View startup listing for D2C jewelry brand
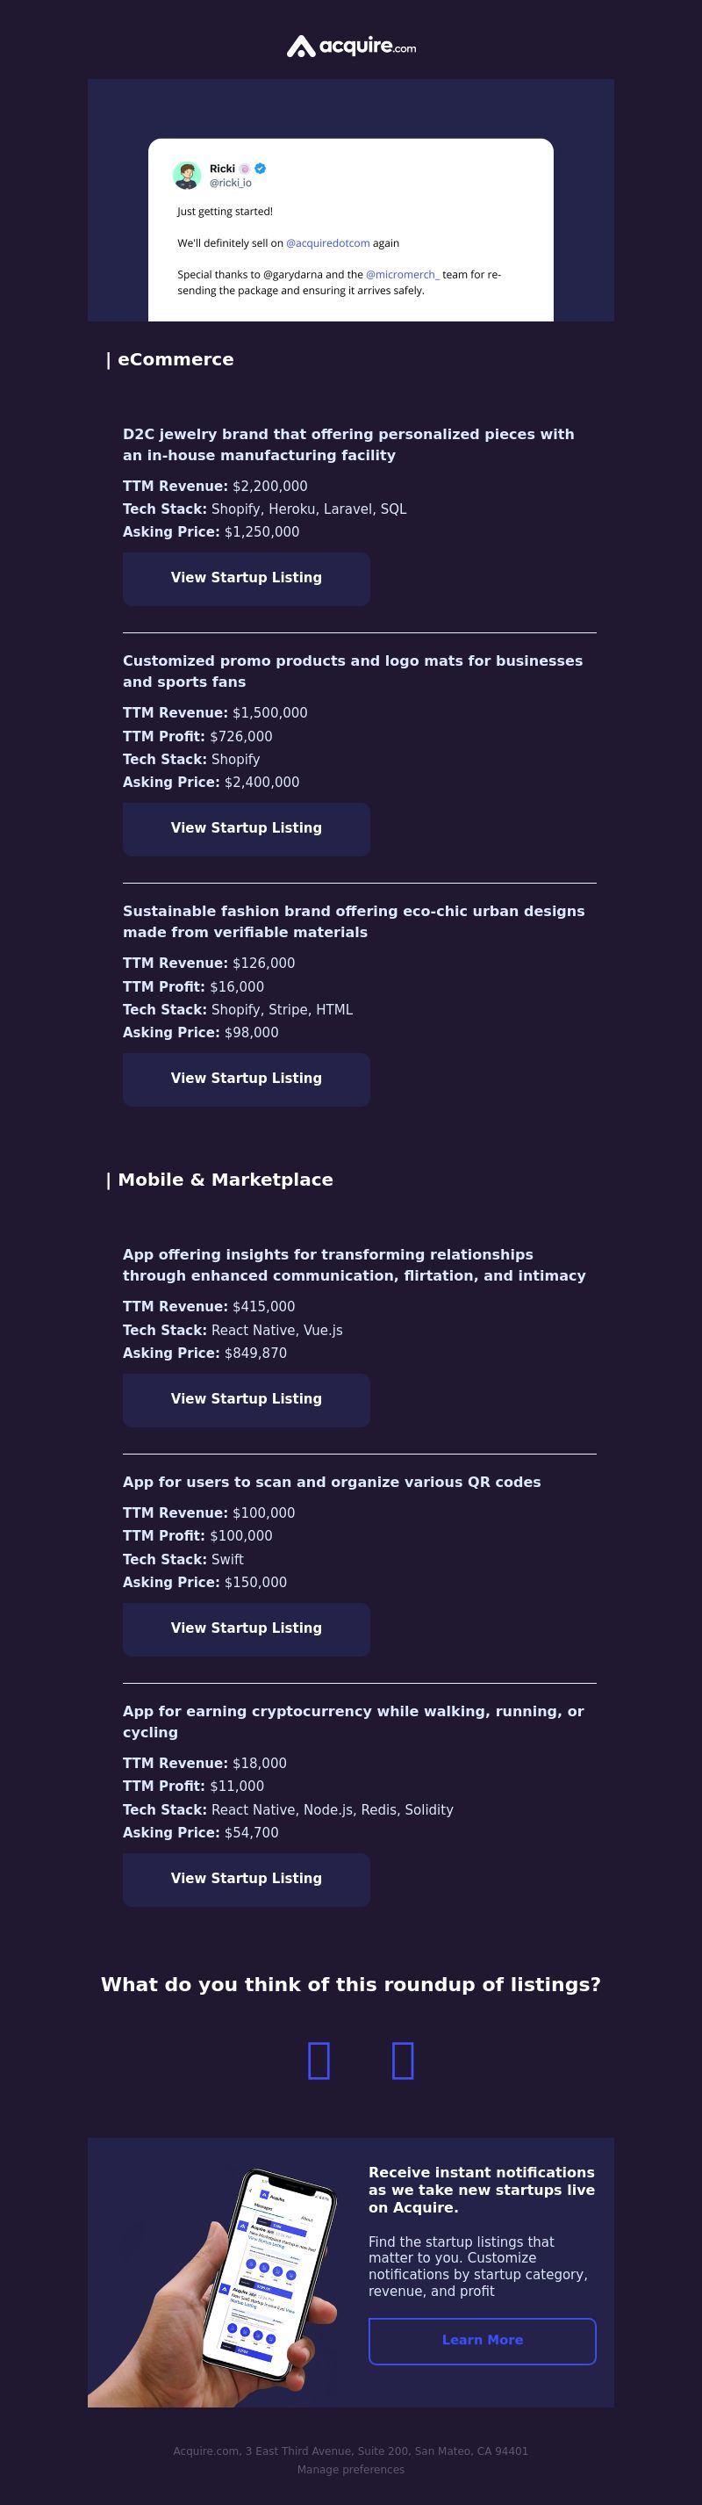Image resolution: width=702 pixels, height=2505 pixels. coord(246,579)
